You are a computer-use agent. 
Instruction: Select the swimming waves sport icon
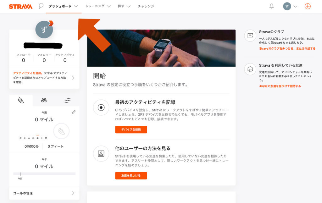coord(67,100)
